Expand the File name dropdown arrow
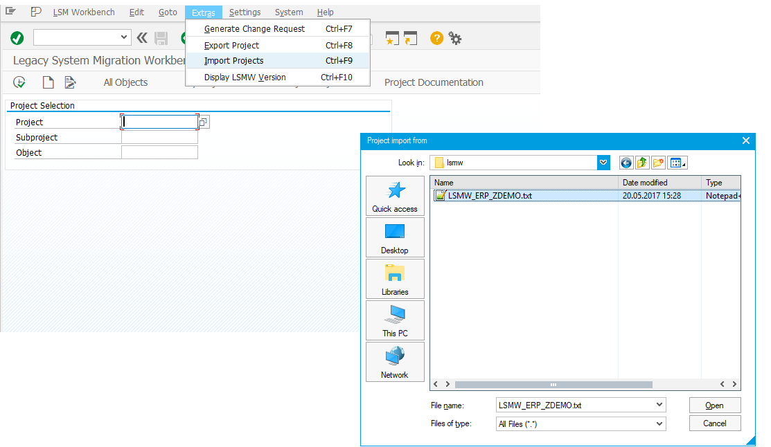The width and height of the screenshot is (771, 447). coord(659,405)
